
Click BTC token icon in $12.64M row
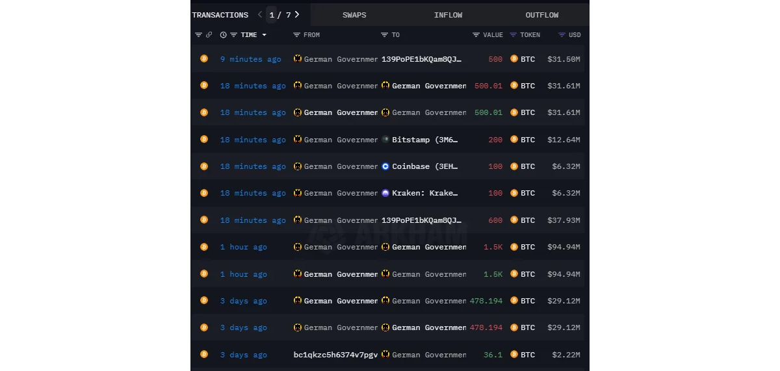tap(514, 139)
